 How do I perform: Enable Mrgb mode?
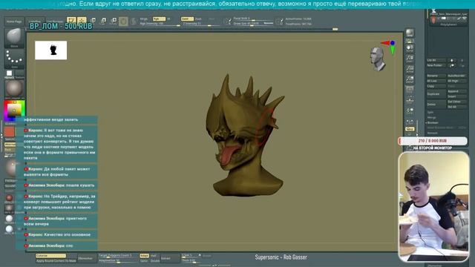144,19
